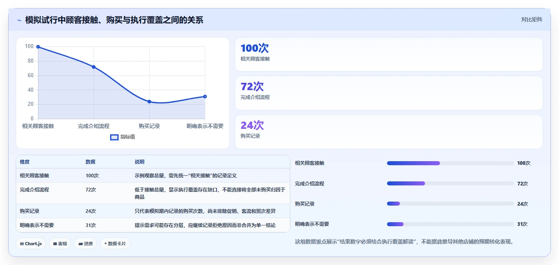Click the chart x-axis label 购买记录
Screen dimensions: 559x265
point(149,126)
